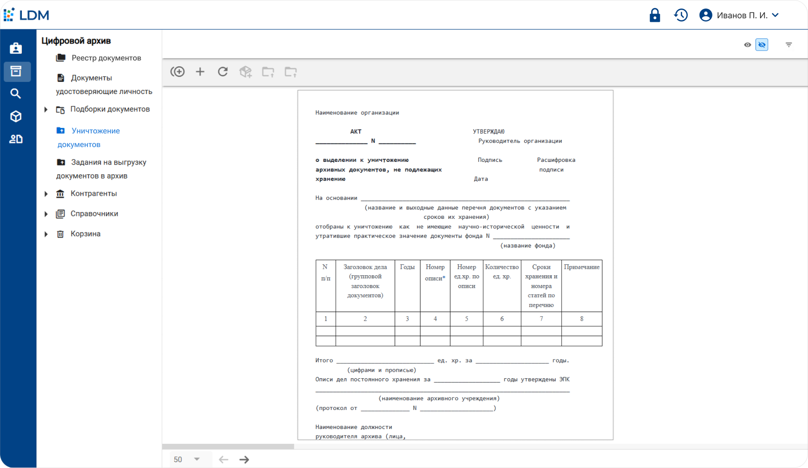Click the plain plus add icon
The image size is (808, 468).
tap(200, 72)
